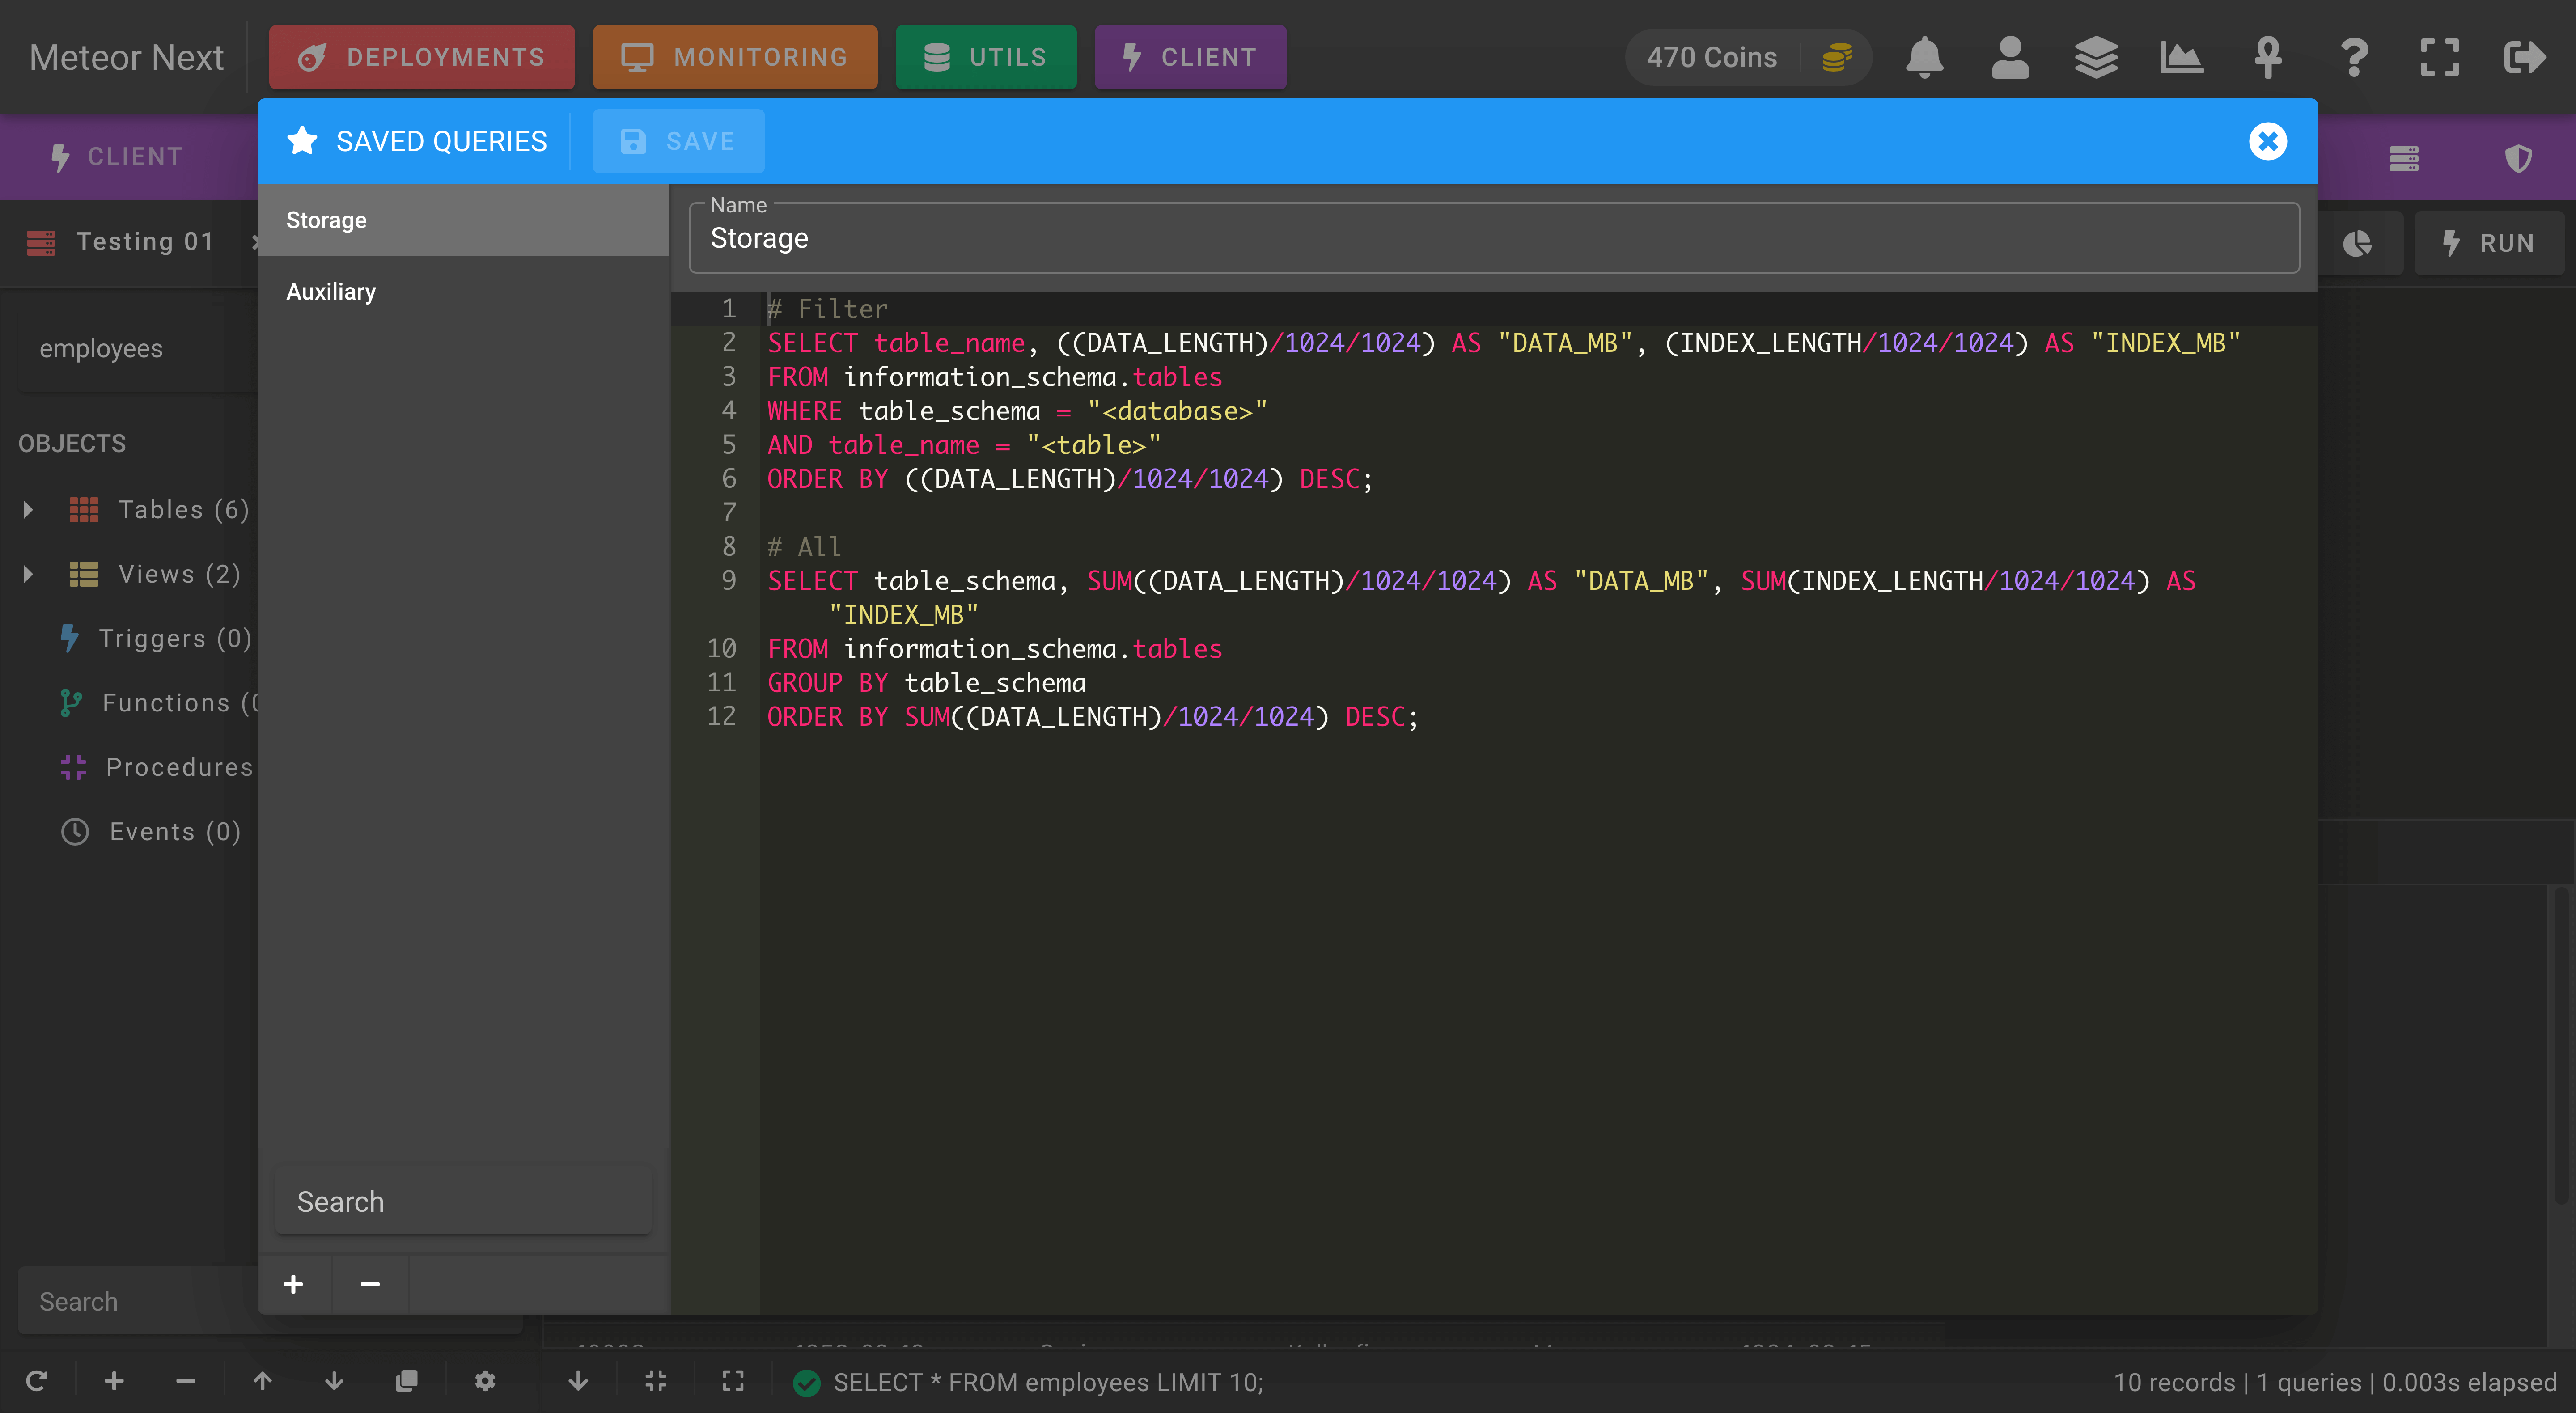Click the up arrow in bottom toolbar
2576x1413 pixels.
(262, 1381)
